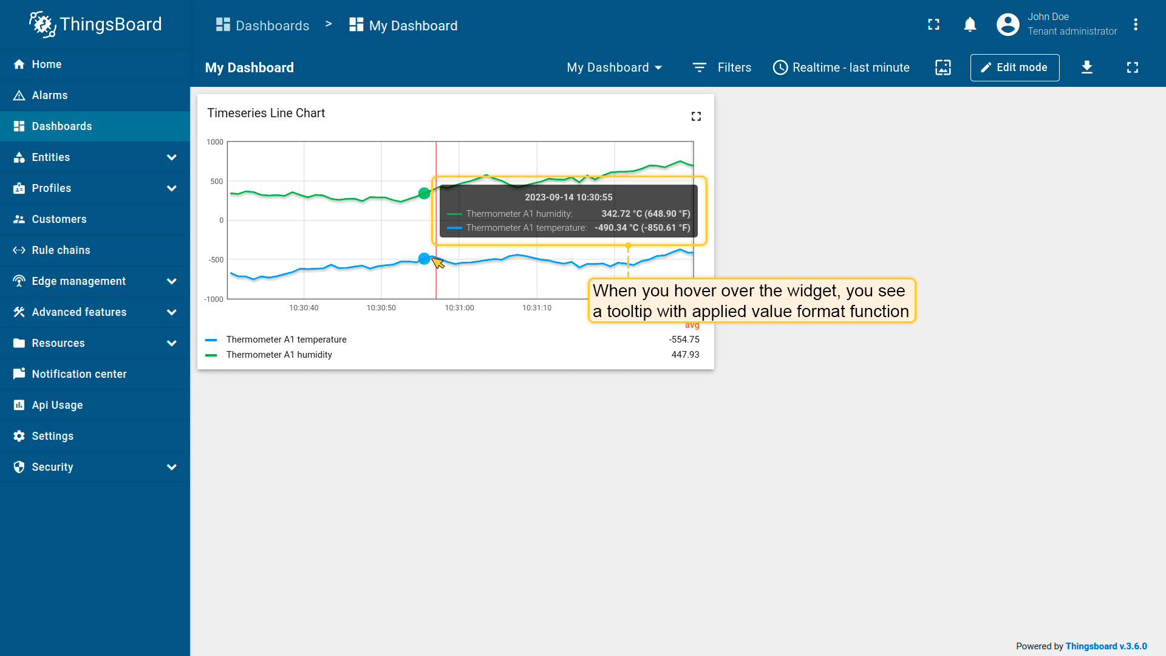
Task: Export dashboard with the download icon
Action: (1086, 67)
